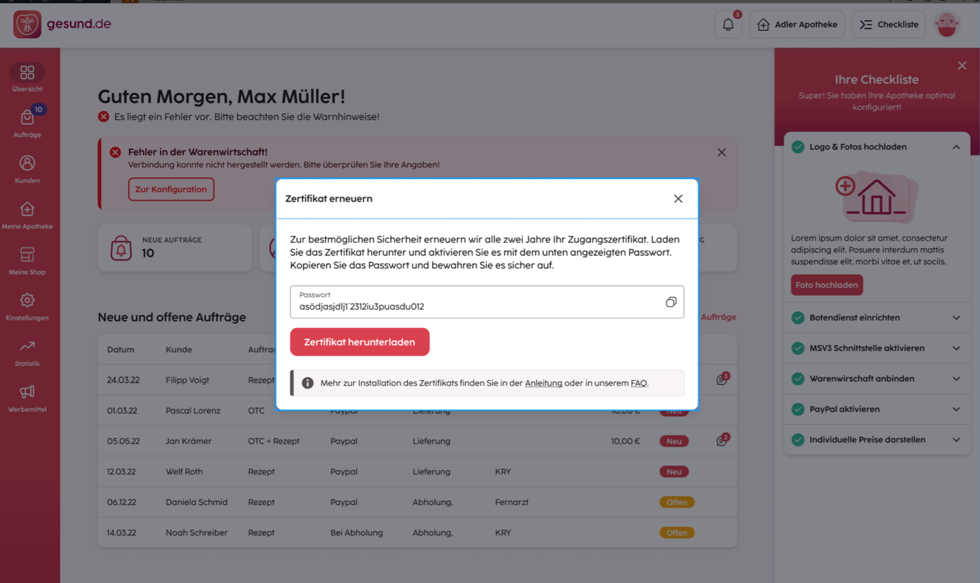980x583 pixels.
Task: Open Meine Shop in sidebar
Action: [x=27, y=261]
